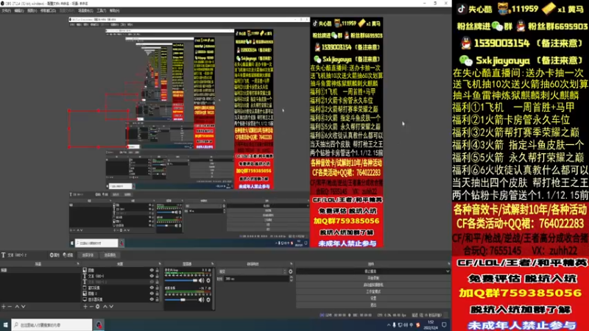Remove selected source with minus icon

click(x=91, y=307)
